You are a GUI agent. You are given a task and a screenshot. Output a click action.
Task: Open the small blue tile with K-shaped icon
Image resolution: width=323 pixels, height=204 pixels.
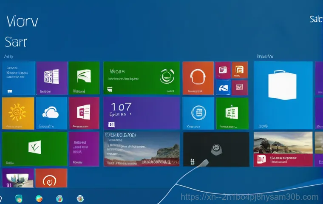click(223, 88)
